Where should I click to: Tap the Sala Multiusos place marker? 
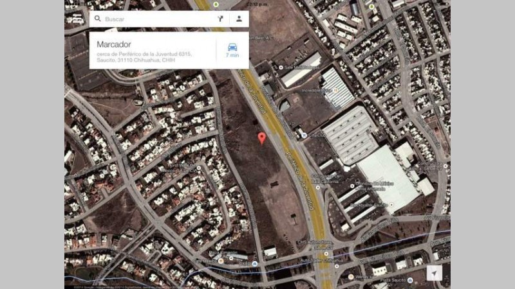coord(281,67)
